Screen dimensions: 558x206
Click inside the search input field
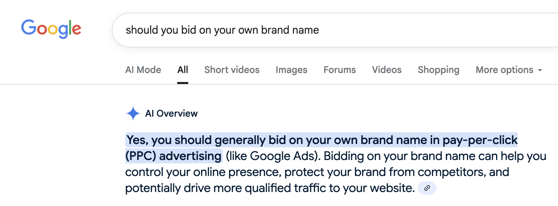point(300,30)
